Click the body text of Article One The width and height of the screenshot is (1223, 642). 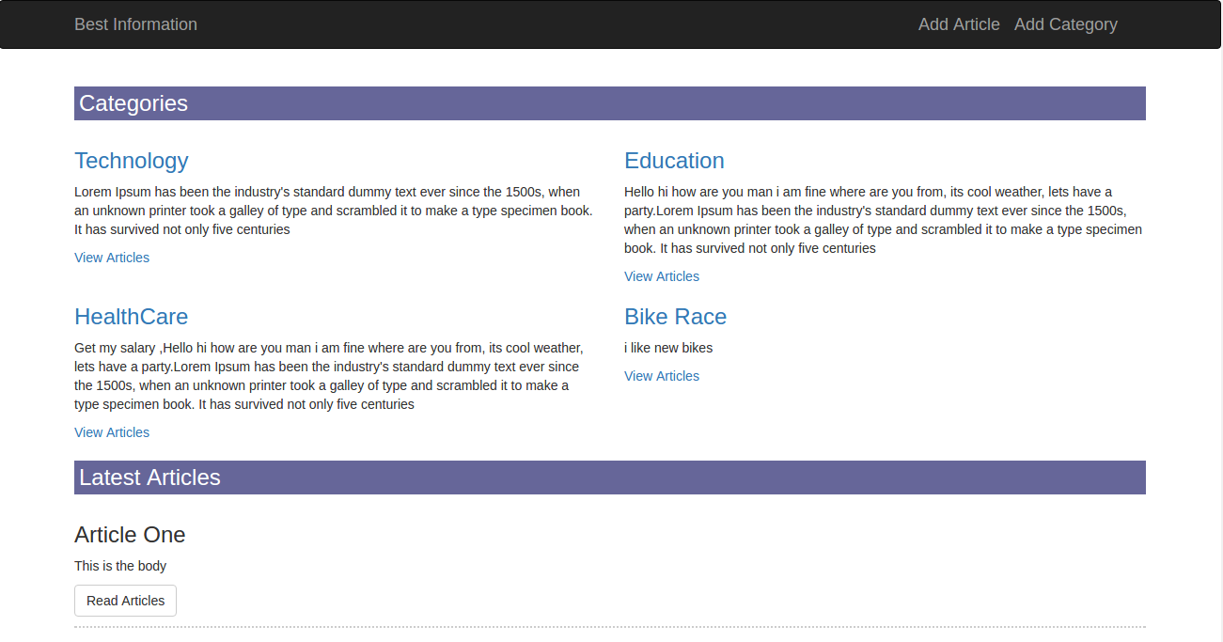120,566
